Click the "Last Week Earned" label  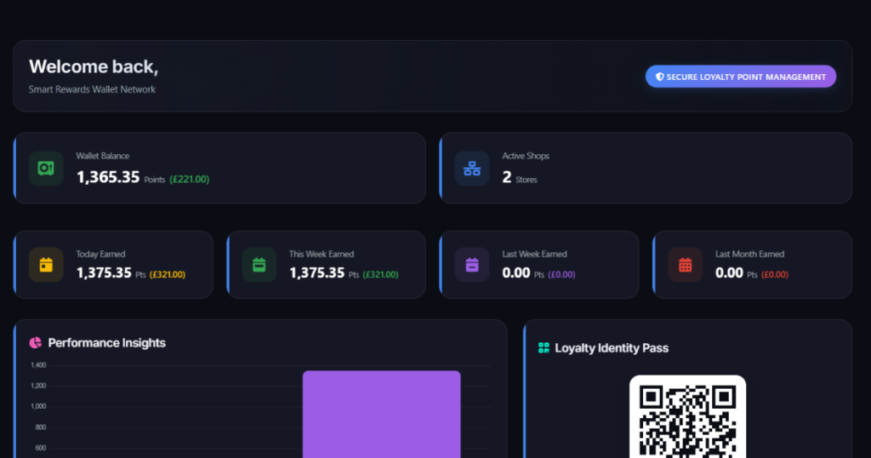coord(534,254)
